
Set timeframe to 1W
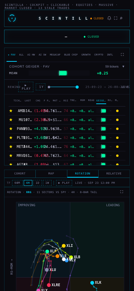47,183
